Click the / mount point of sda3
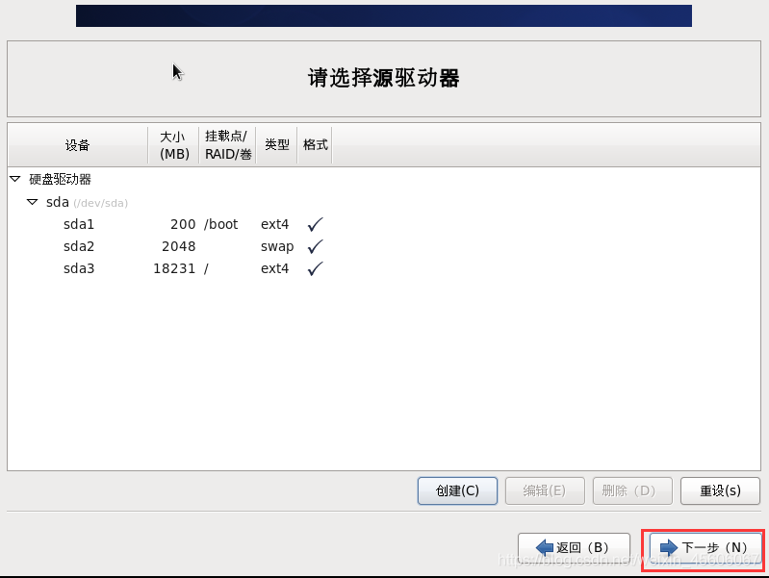This screenshot has height=578, width=769. point(207,268)
